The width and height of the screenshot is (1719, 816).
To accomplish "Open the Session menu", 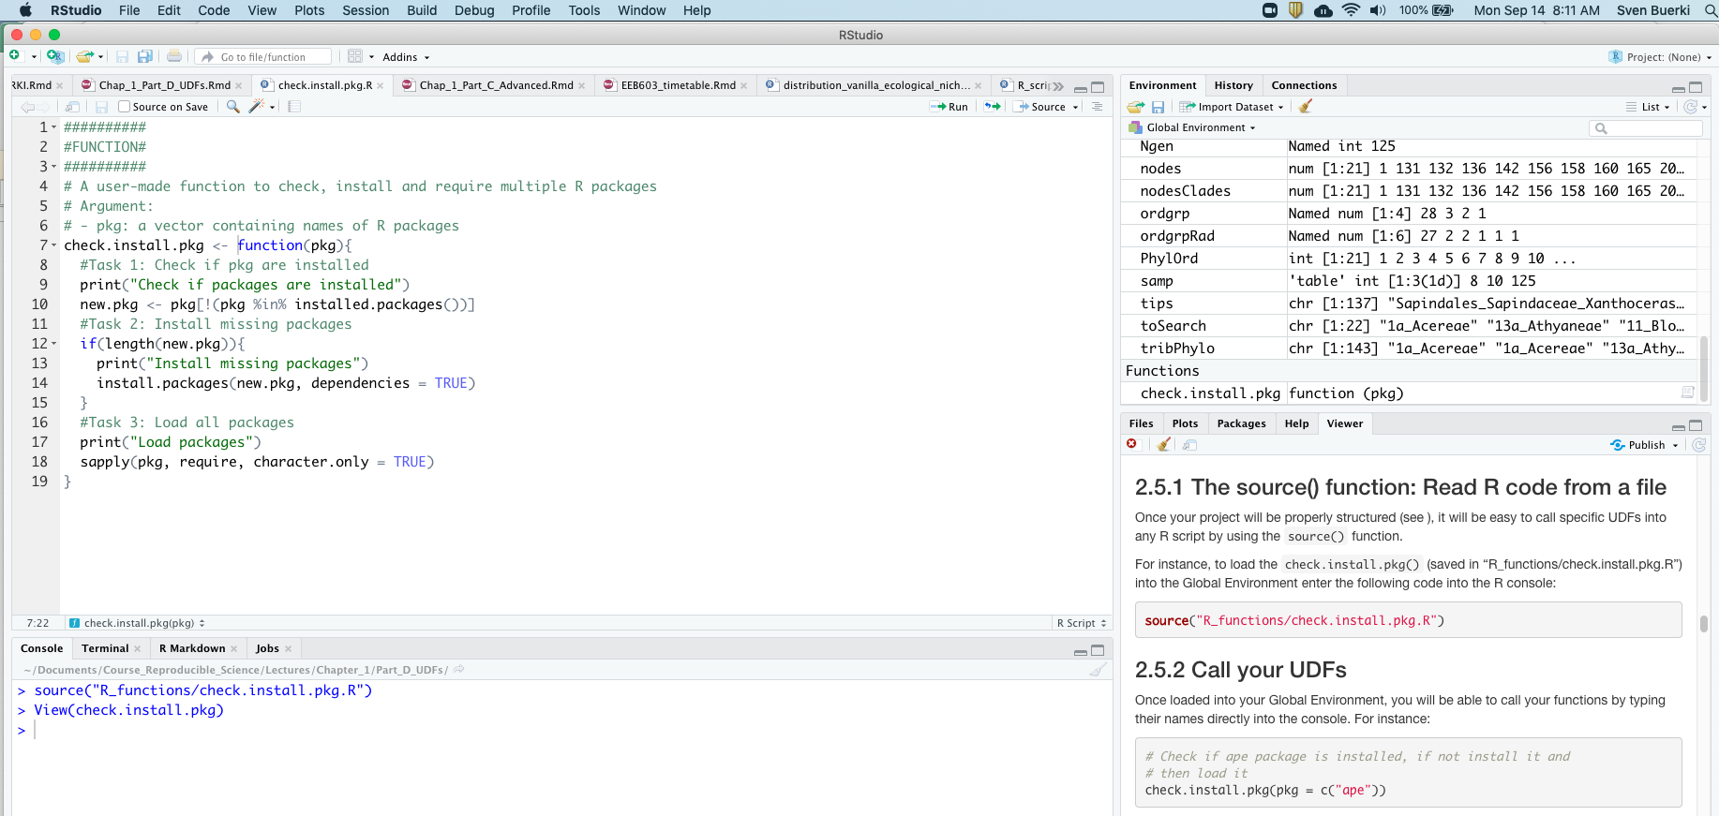I will click(366, 10).
